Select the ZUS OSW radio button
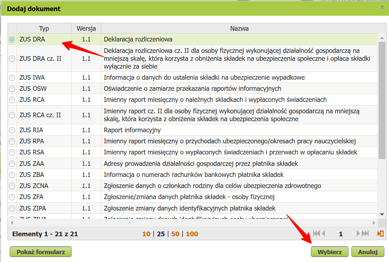Image resolution: width=389 pixels, height=262 pixels. point(12,89)
